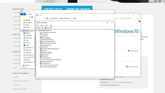Select Games (E:) drive in Explorer
165x93 pixels.
coord(28,52)
